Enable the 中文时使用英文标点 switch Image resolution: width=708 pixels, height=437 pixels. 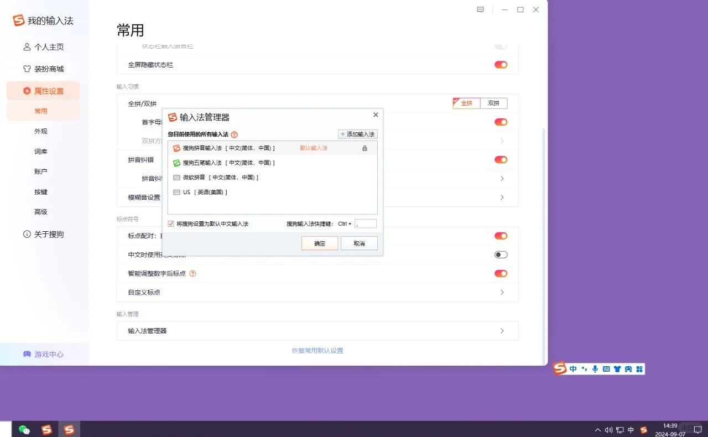501,254
